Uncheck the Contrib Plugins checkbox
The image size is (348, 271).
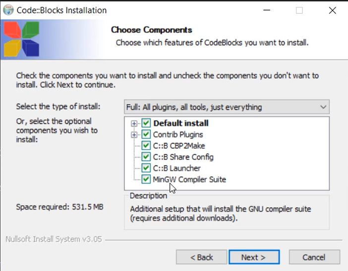pyautogui.click(x=146, y=134)
